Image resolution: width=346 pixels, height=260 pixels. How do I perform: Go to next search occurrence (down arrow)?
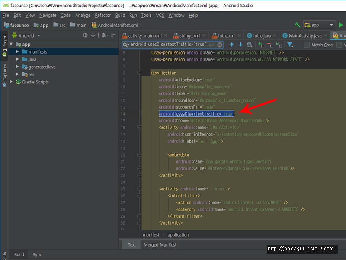(x=240, y=45)
